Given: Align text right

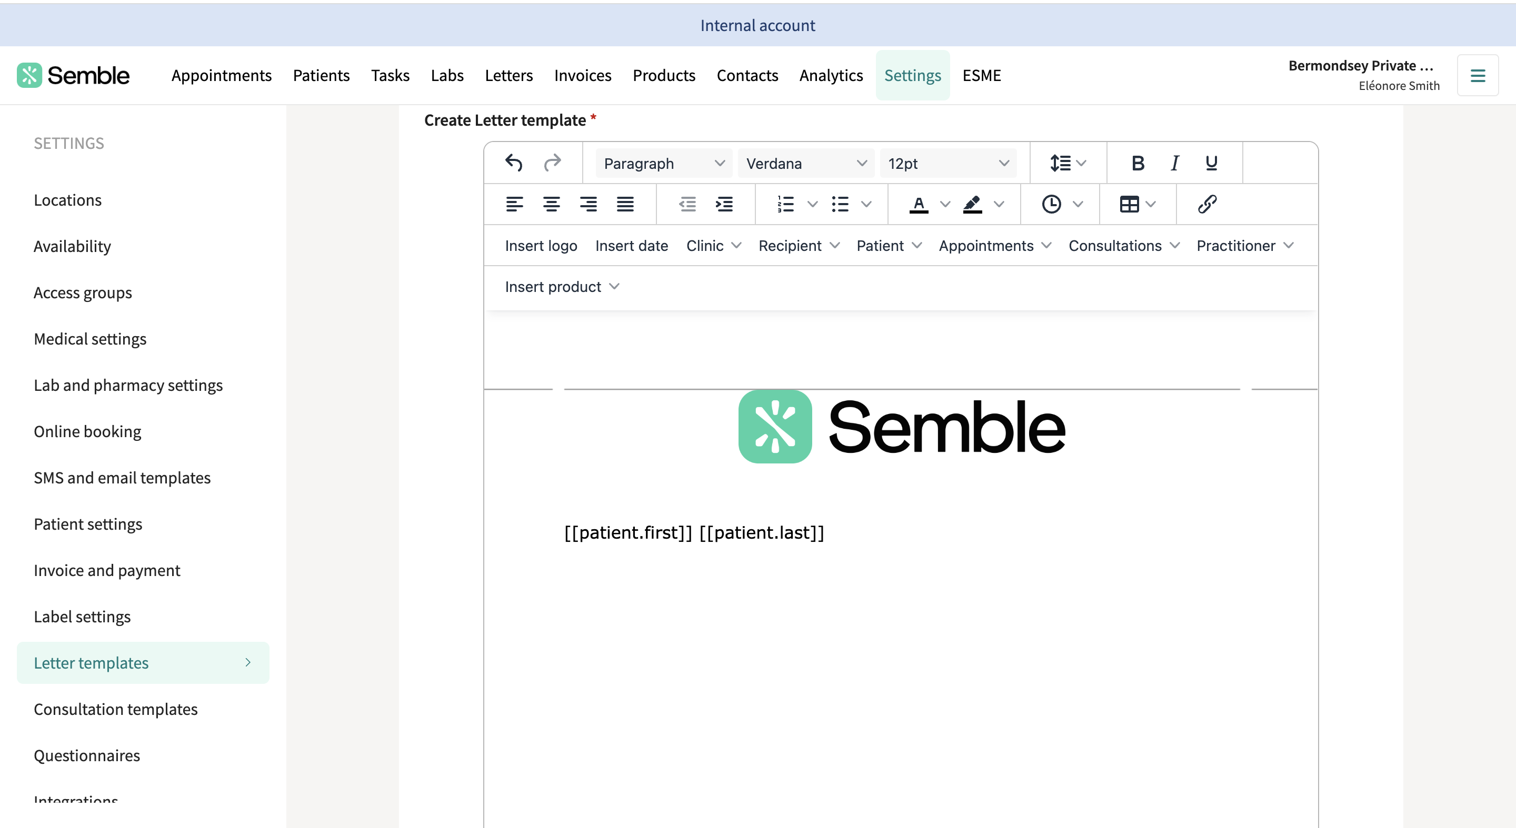Looking at the screenshot, I should click(x=588, y=204).
